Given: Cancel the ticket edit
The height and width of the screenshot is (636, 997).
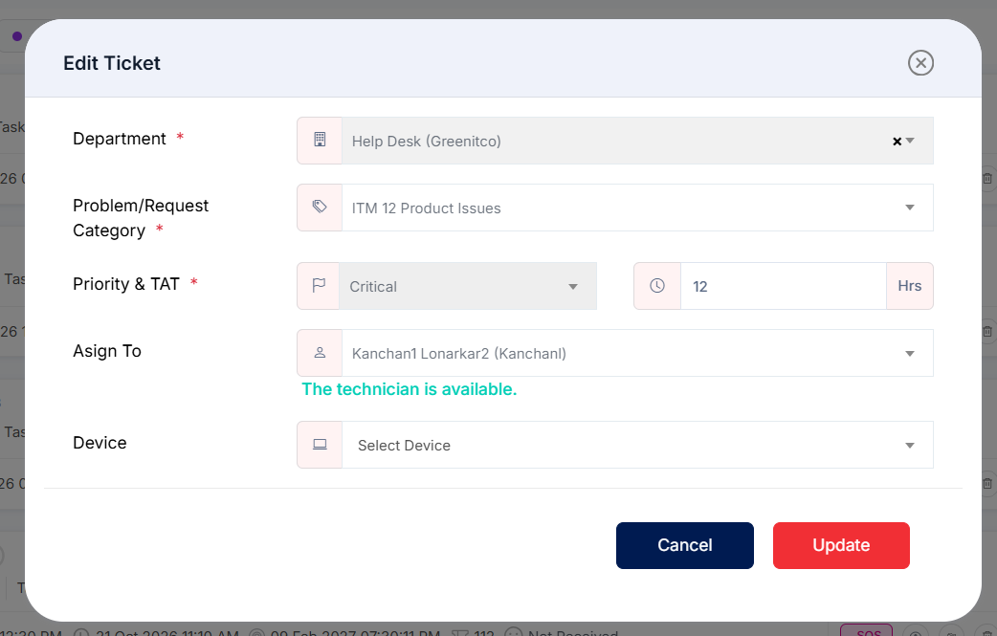Looking at the screenshot, I should tap(685, 545).
